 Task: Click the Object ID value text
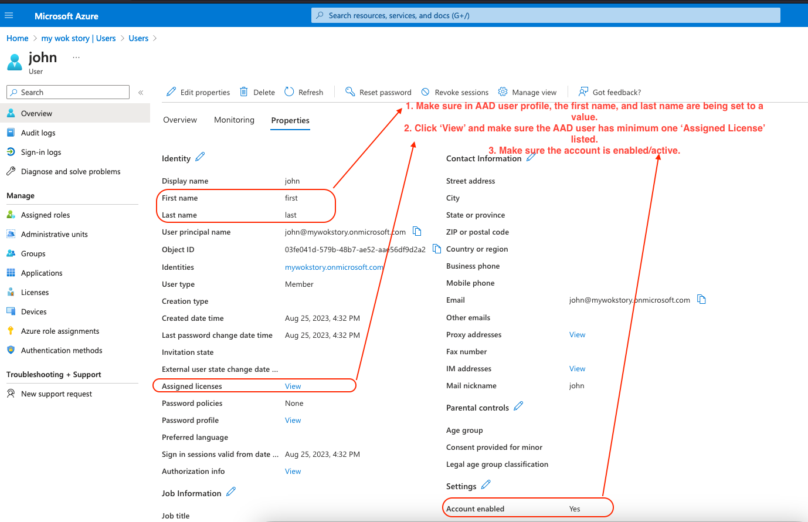click(355, 249)
